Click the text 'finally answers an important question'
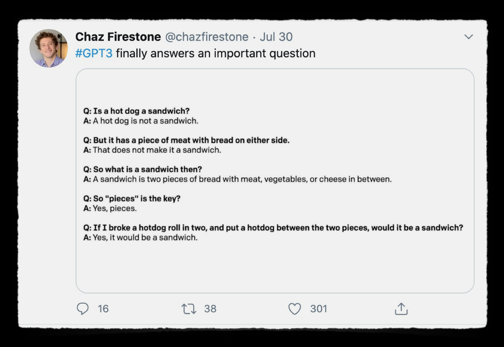 (216, 54)
